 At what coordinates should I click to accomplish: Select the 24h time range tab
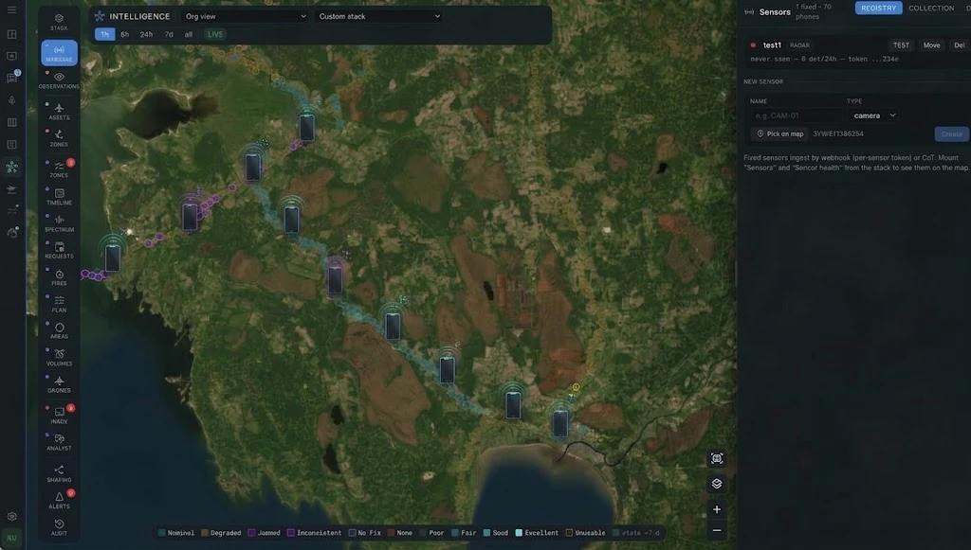(x=146, y=35)
